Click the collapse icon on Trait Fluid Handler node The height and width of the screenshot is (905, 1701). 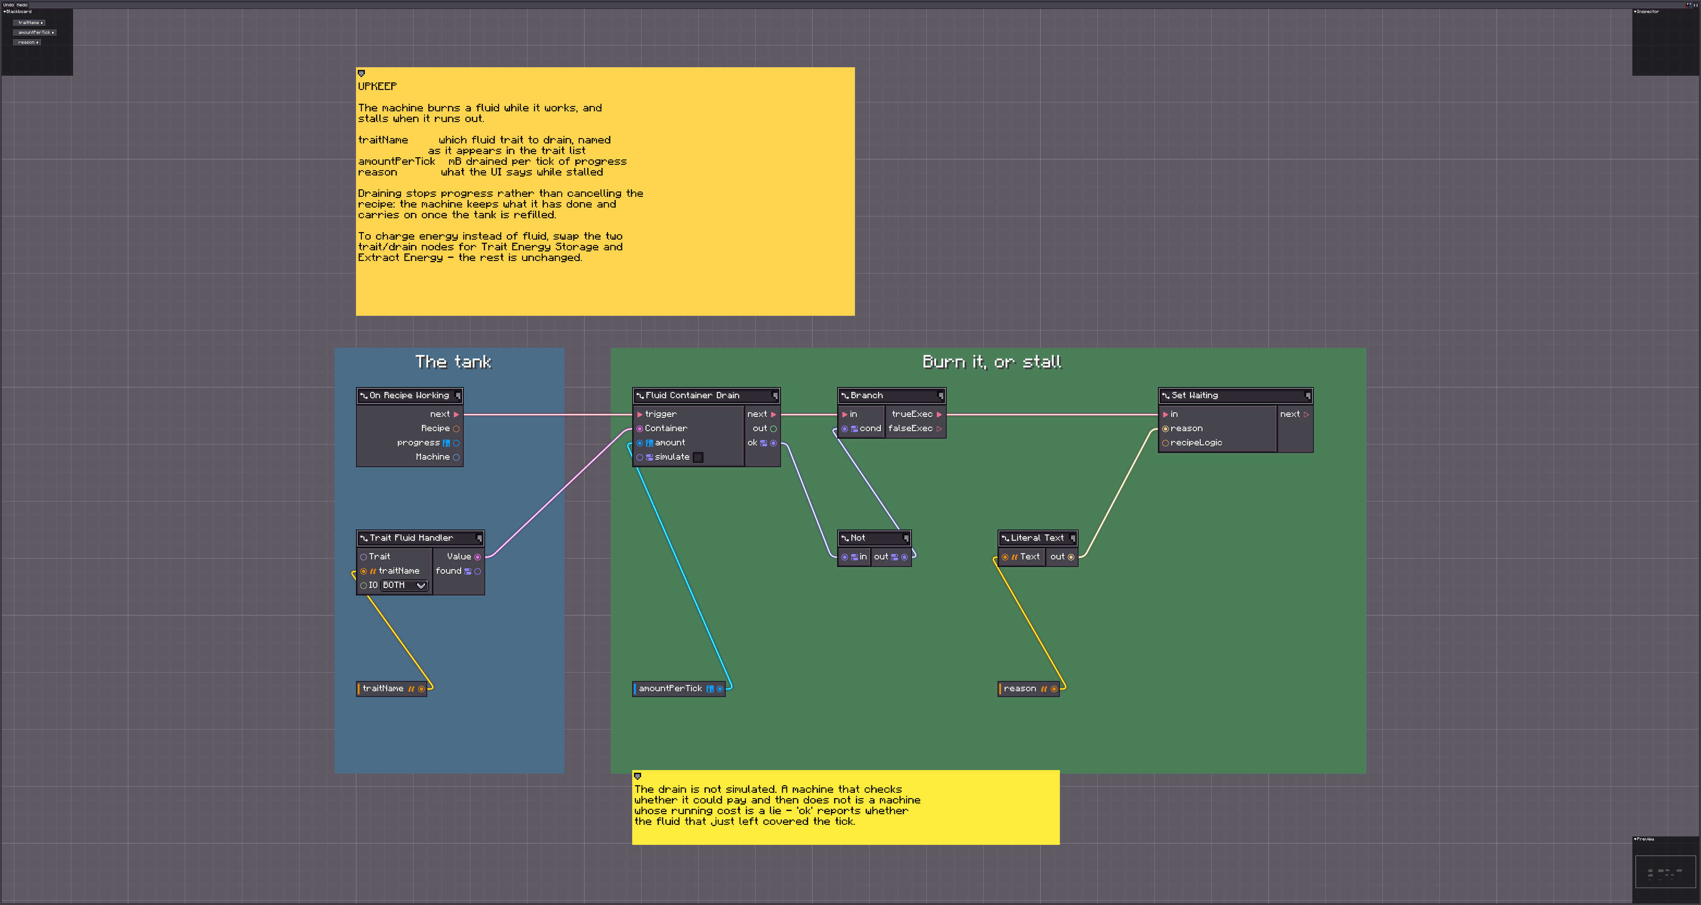[x=479, y=538]
